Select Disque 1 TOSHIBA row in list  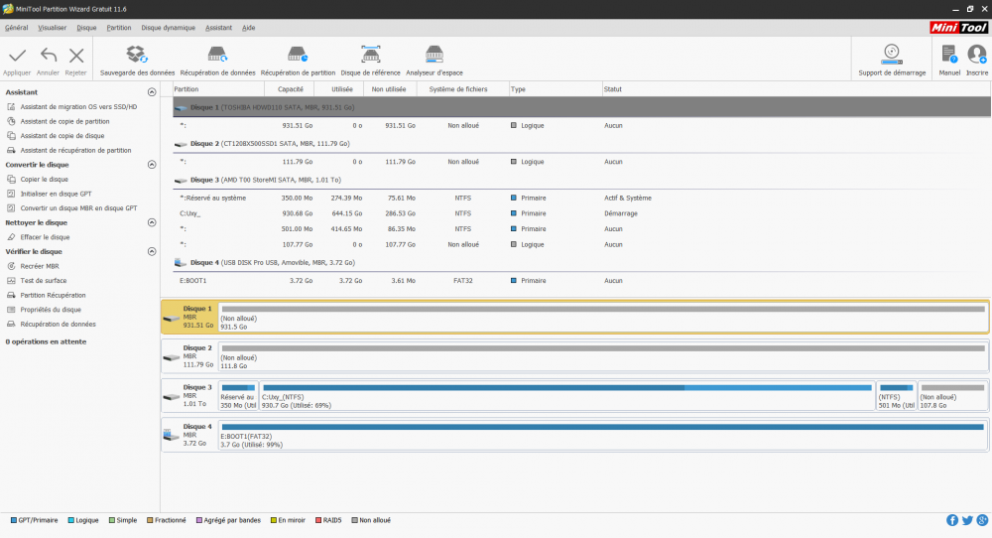click(x=581, y=107)
